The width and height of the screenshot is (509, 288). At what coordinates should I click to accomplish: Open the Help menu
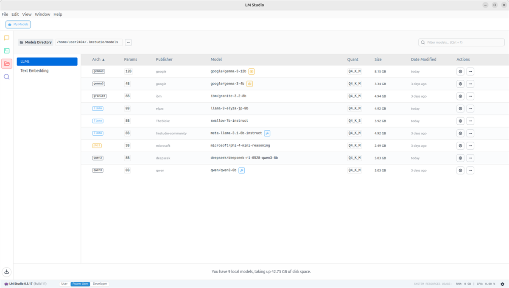[x=58, y=14]
